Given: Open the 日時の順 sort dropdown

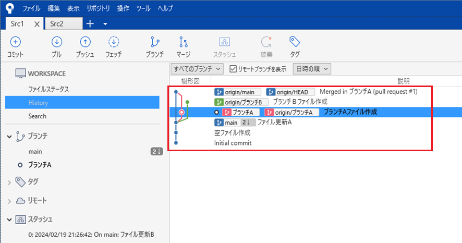Looking at the screenshot, I should pos(312,69).
